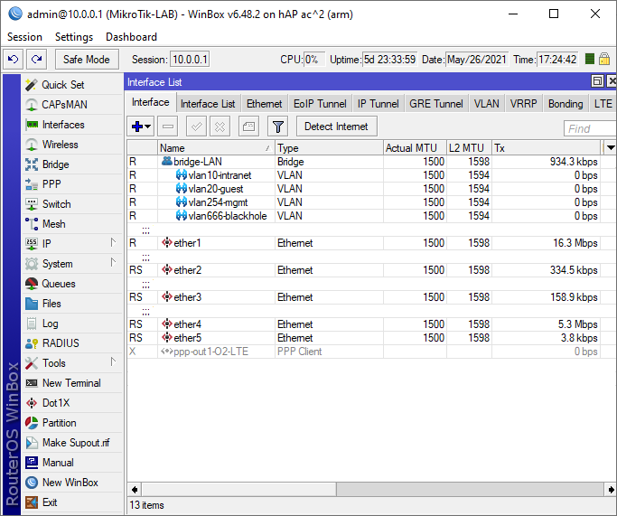This screenshot has height=516, width=617.
Task: Launch New WinBox
Action: (x=70, y=483)
